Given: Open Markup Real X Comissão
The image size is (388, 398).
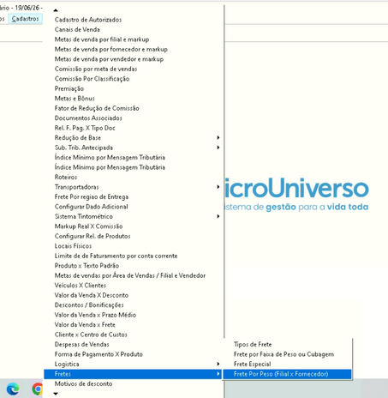Looking at the screenshot, I should tap(133, 226).
